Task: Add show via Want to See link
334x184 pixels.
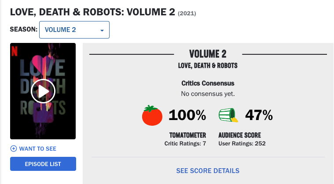Action: (38, 149)
